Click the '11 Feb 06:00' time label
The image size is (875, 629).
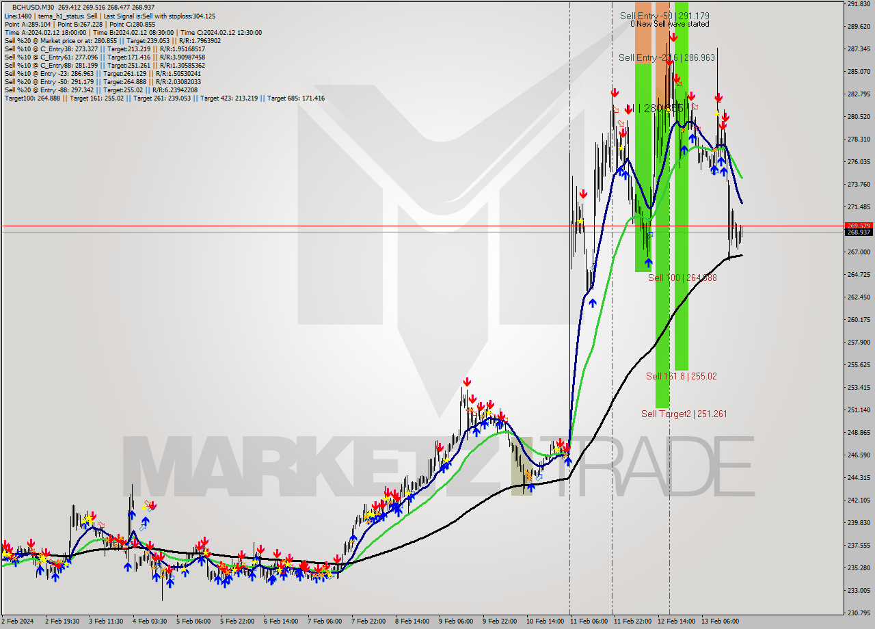tap(589, 621)
